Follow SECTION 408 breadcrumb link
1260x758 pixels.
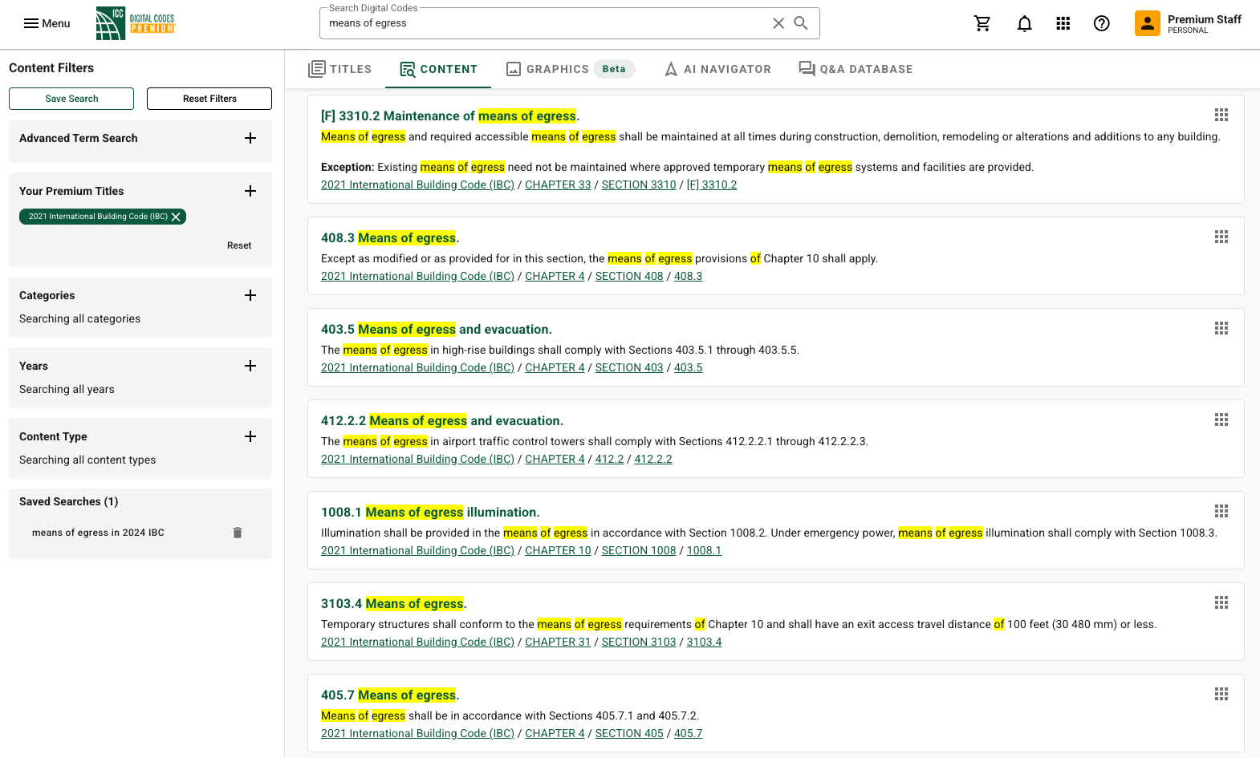(x=629, y=276)
